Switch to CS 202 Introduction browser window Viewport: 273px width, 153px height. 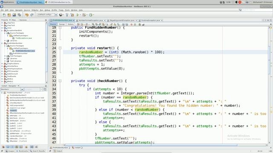click(x=58, y=2)
